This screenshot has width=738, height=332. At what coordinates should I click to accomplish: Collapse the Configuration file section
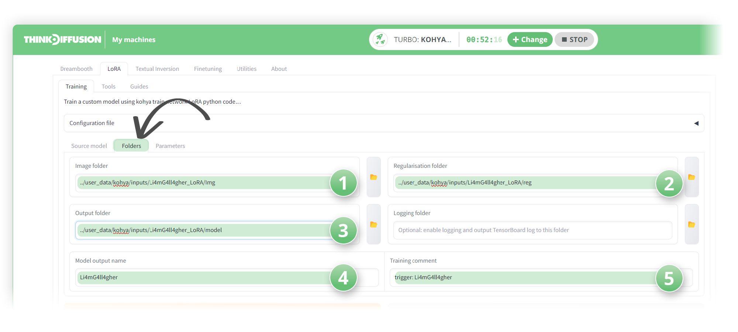tap(697, 123)
